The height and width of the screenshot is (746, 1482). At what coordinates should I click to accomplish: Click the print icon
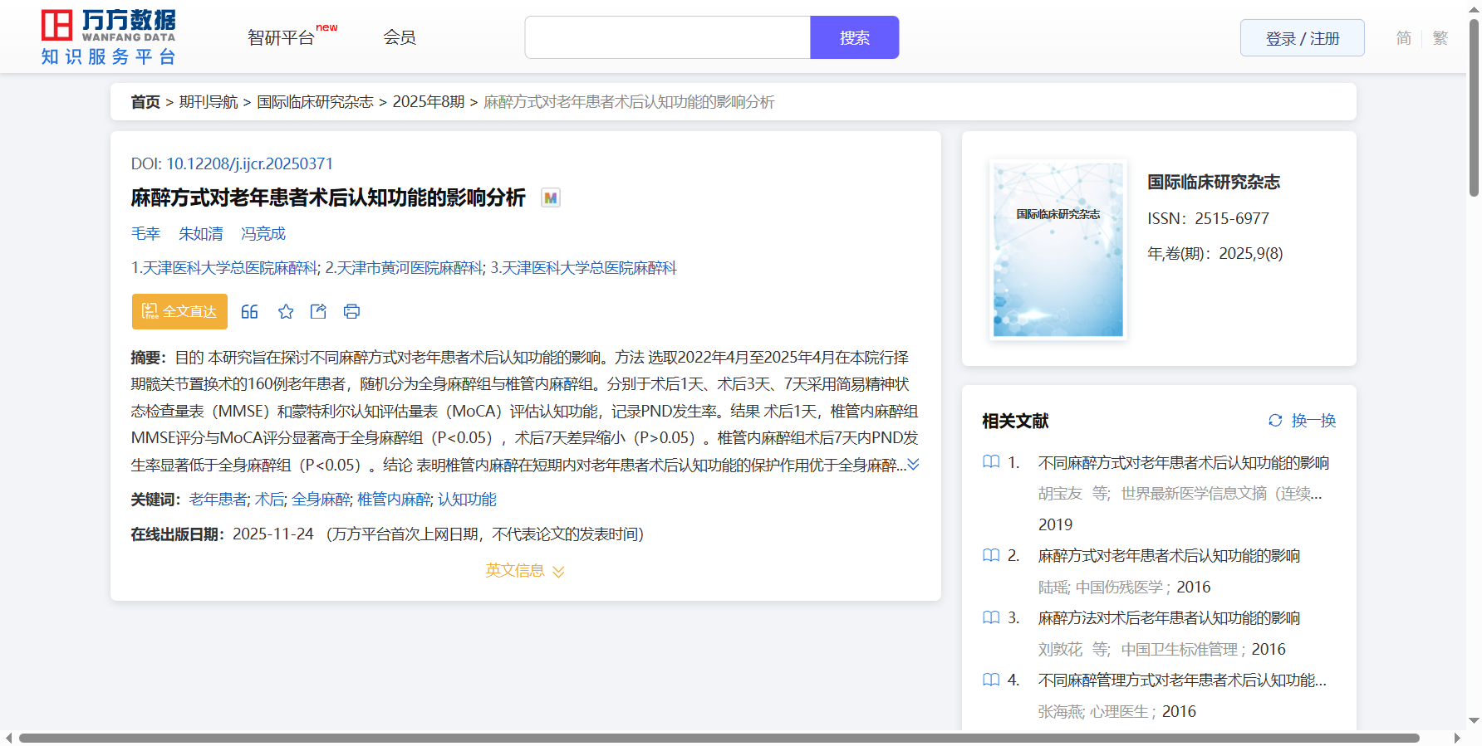[x=351, y=311]
